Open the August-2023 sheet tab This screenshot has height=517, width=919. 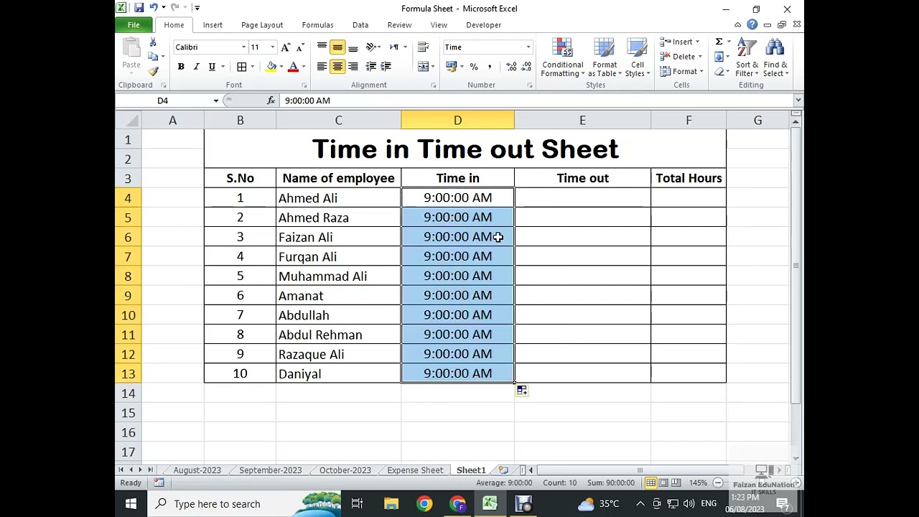[197, 470]
